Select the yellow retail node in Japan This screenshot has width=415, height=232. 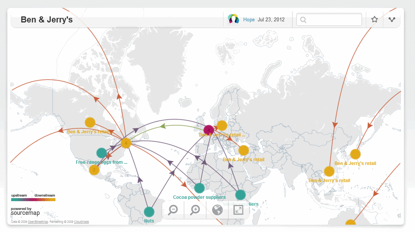click(355, 154)
